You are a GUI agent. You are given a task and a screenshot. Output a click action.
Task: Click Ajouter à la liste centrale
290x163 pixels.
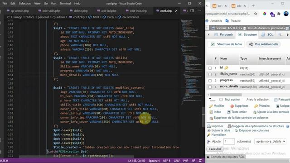pos(271,112)
